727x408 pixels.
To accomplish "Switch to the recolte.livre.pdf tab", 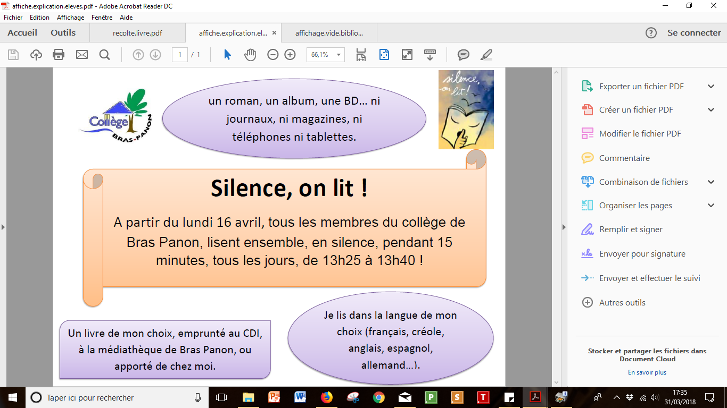I will click(137, 33).
